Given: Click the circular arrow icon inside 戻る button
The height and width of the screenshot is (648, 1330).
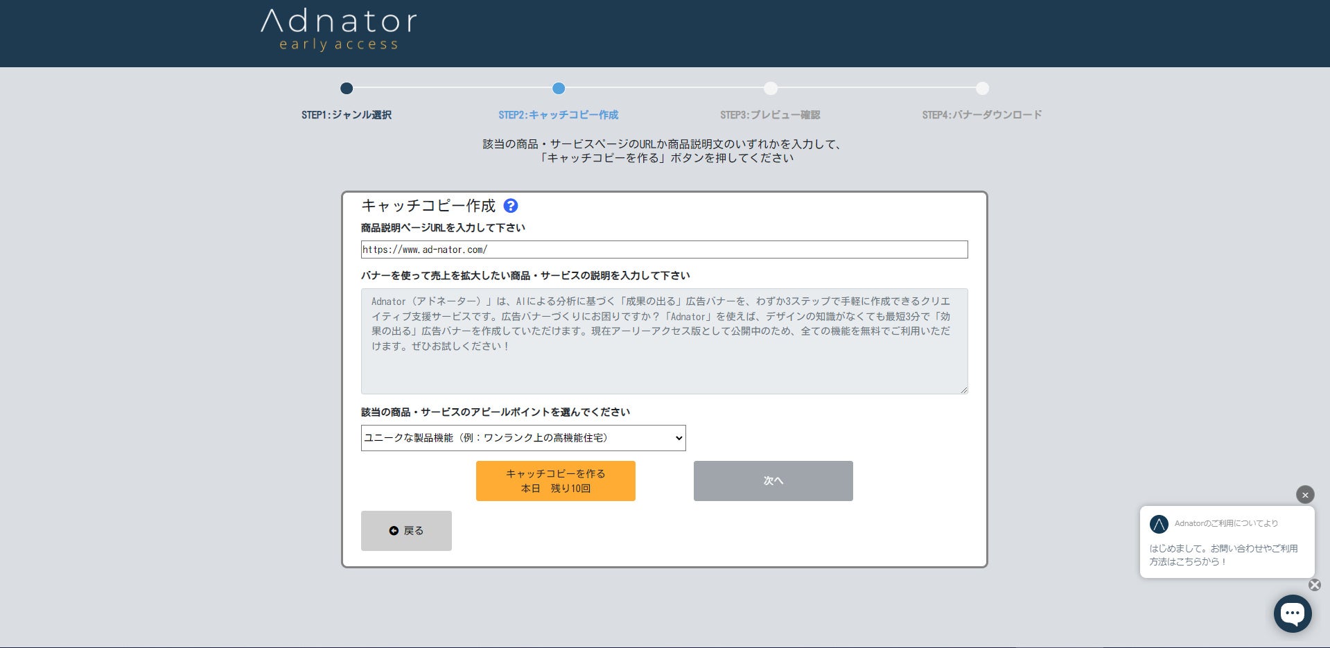Looking at the screenshot, I should pos(394,530).
